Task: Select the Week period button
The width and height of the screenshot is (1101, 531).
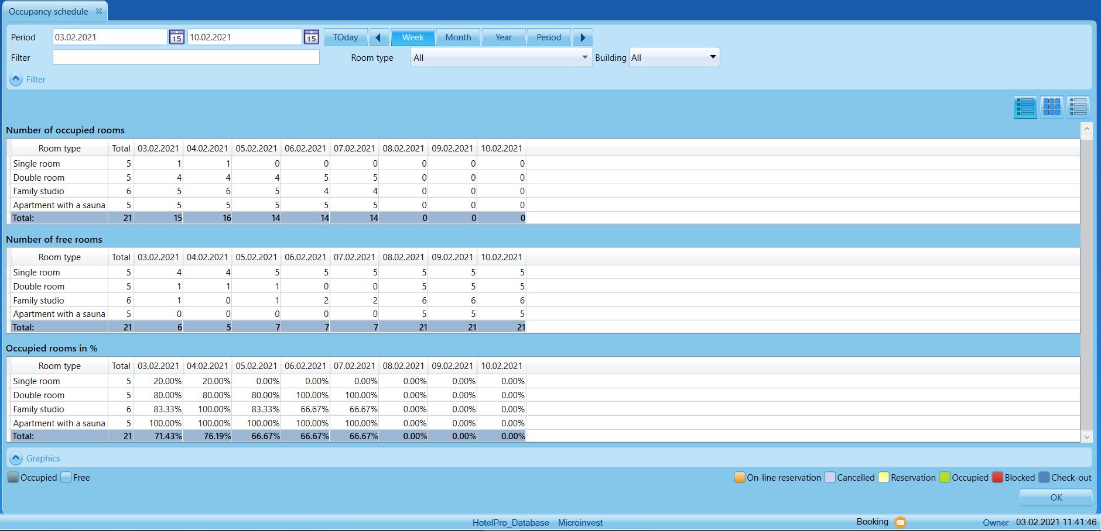Action: (413, 37)
